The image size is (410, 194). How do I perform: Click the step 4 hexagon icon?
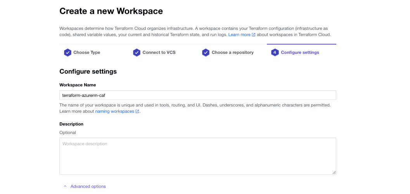click(275, 53)
